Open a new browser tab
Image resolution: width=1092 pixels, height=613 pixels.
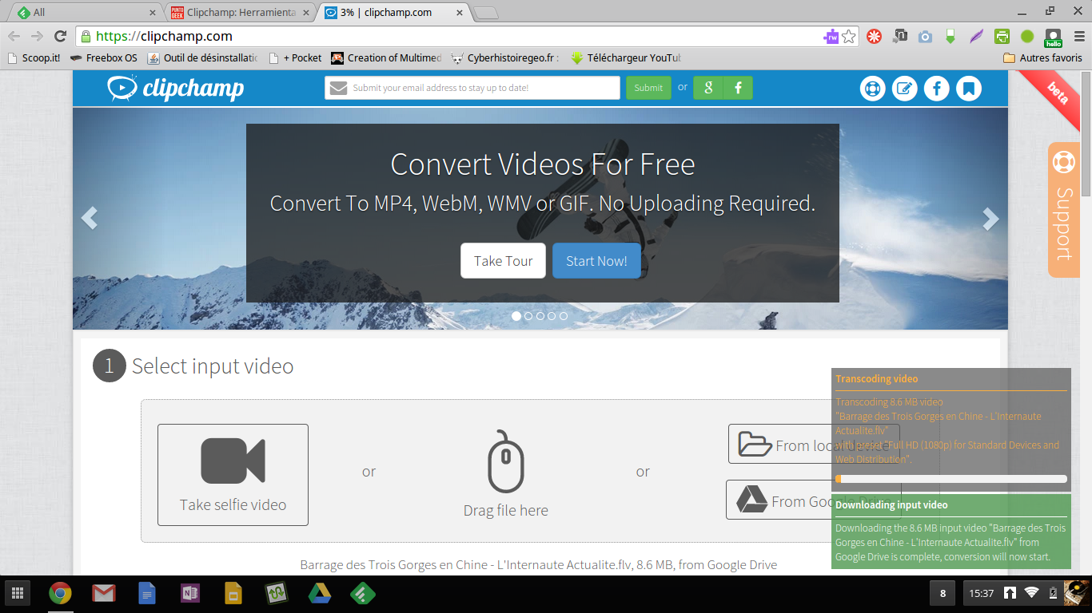point(486,13)
